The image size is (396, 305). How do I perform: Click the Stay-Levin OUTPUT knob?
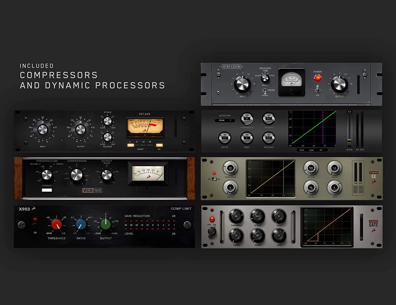pyautogui.click(x=340, y=84)
